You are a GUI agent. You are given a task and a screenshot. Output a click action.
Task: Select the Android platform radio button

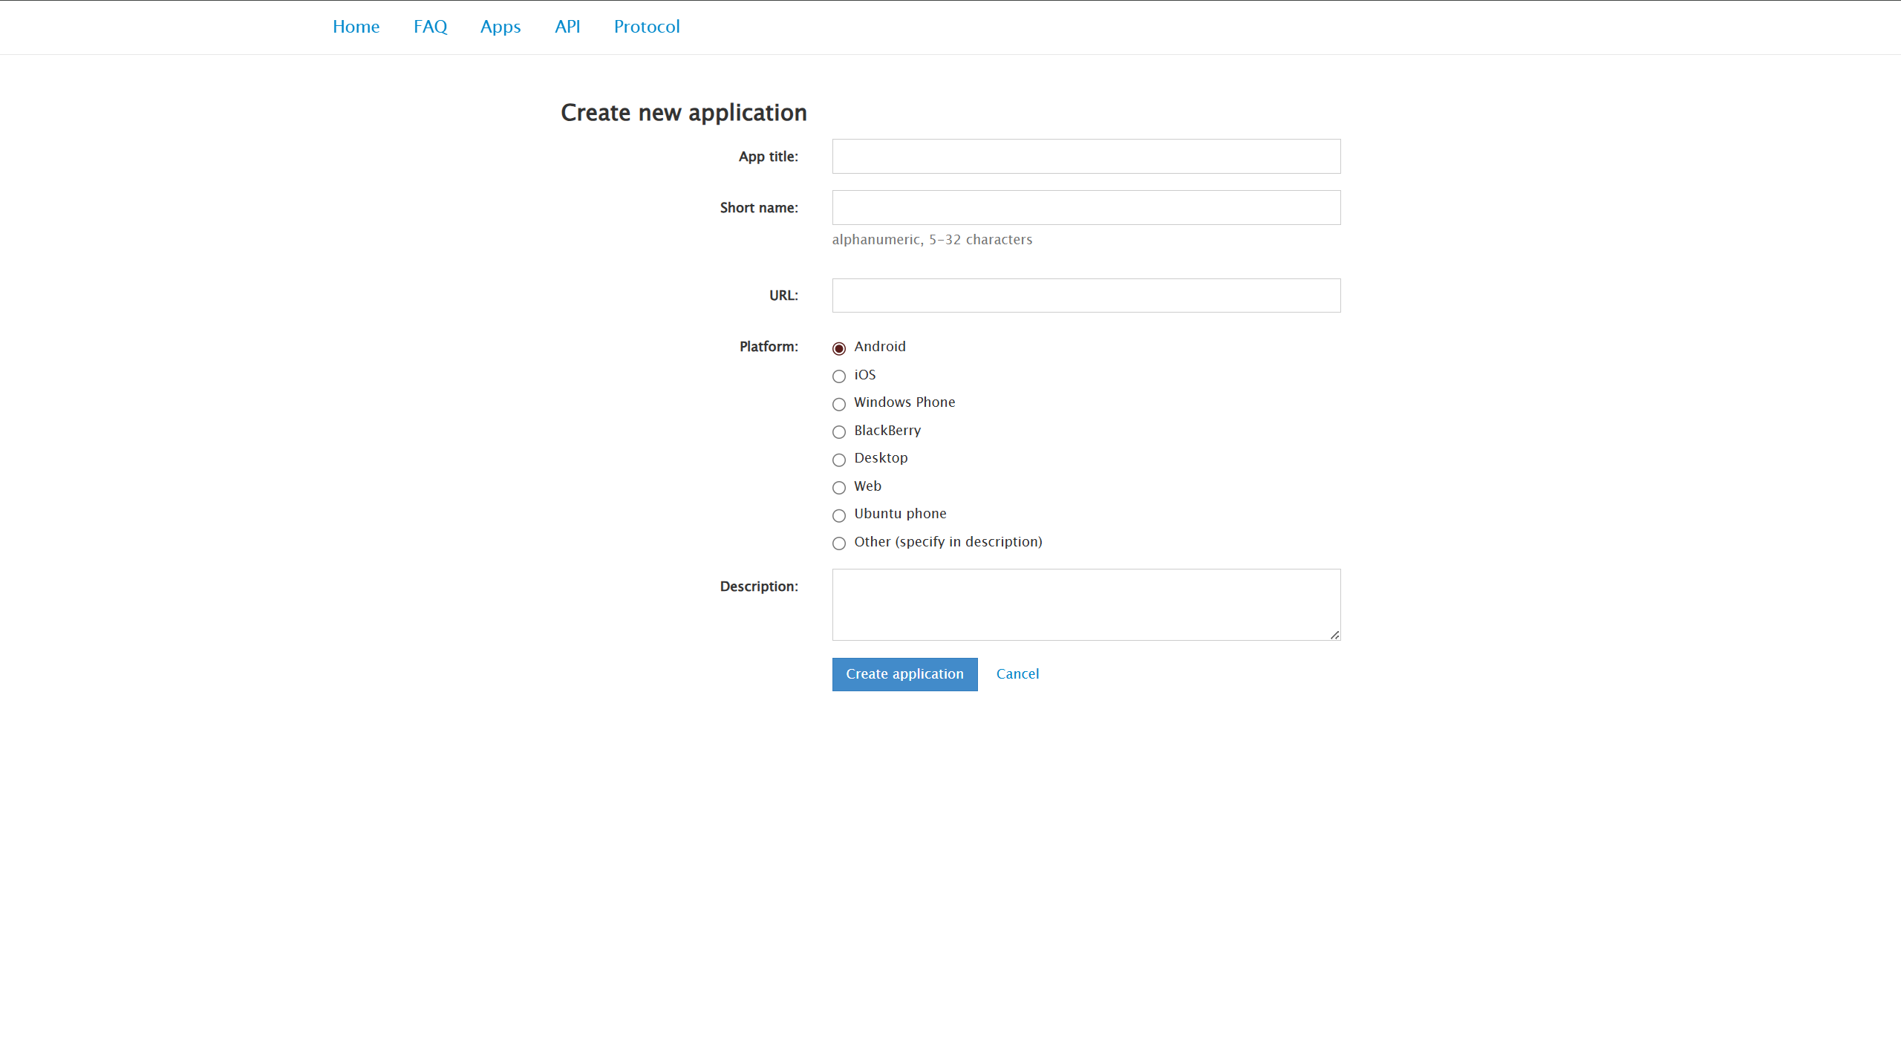pyautogui.click(x=839, y=348)
